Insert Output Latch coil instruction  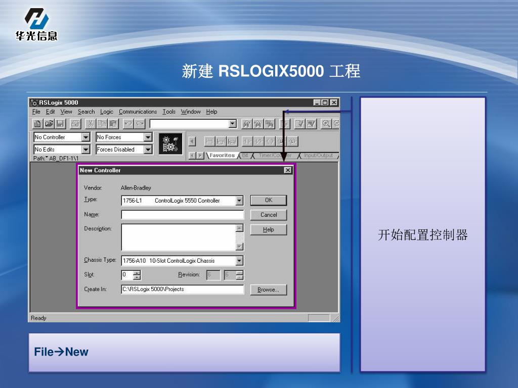(281, 141)
